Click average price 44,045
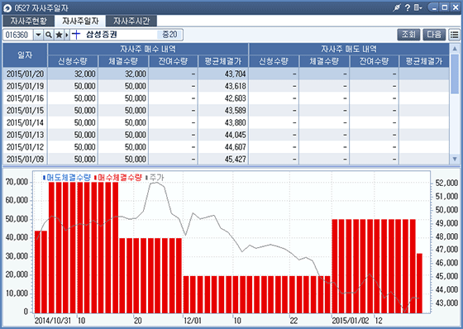463x329 pixels. tap(235, 135)
